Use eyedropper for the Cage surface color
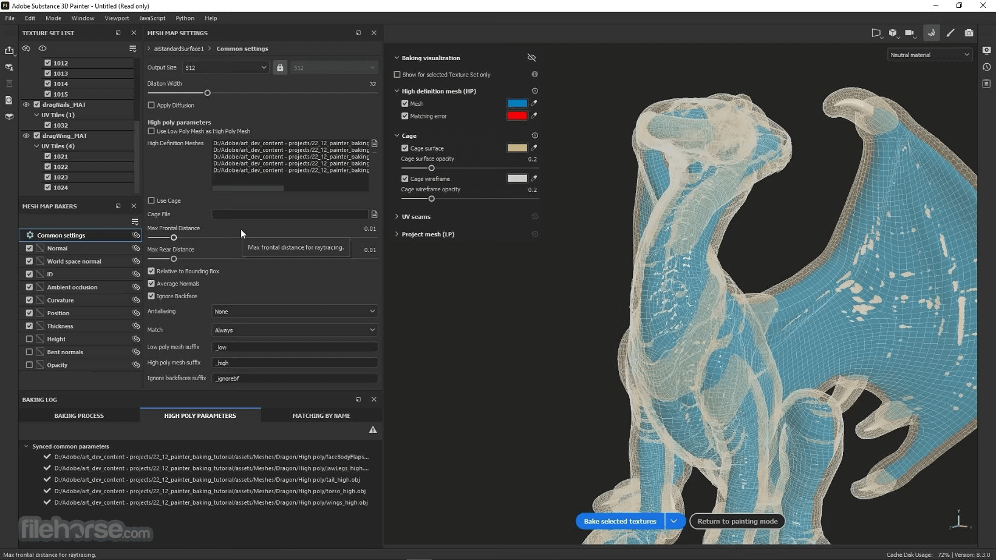 (x=534, y=148)
